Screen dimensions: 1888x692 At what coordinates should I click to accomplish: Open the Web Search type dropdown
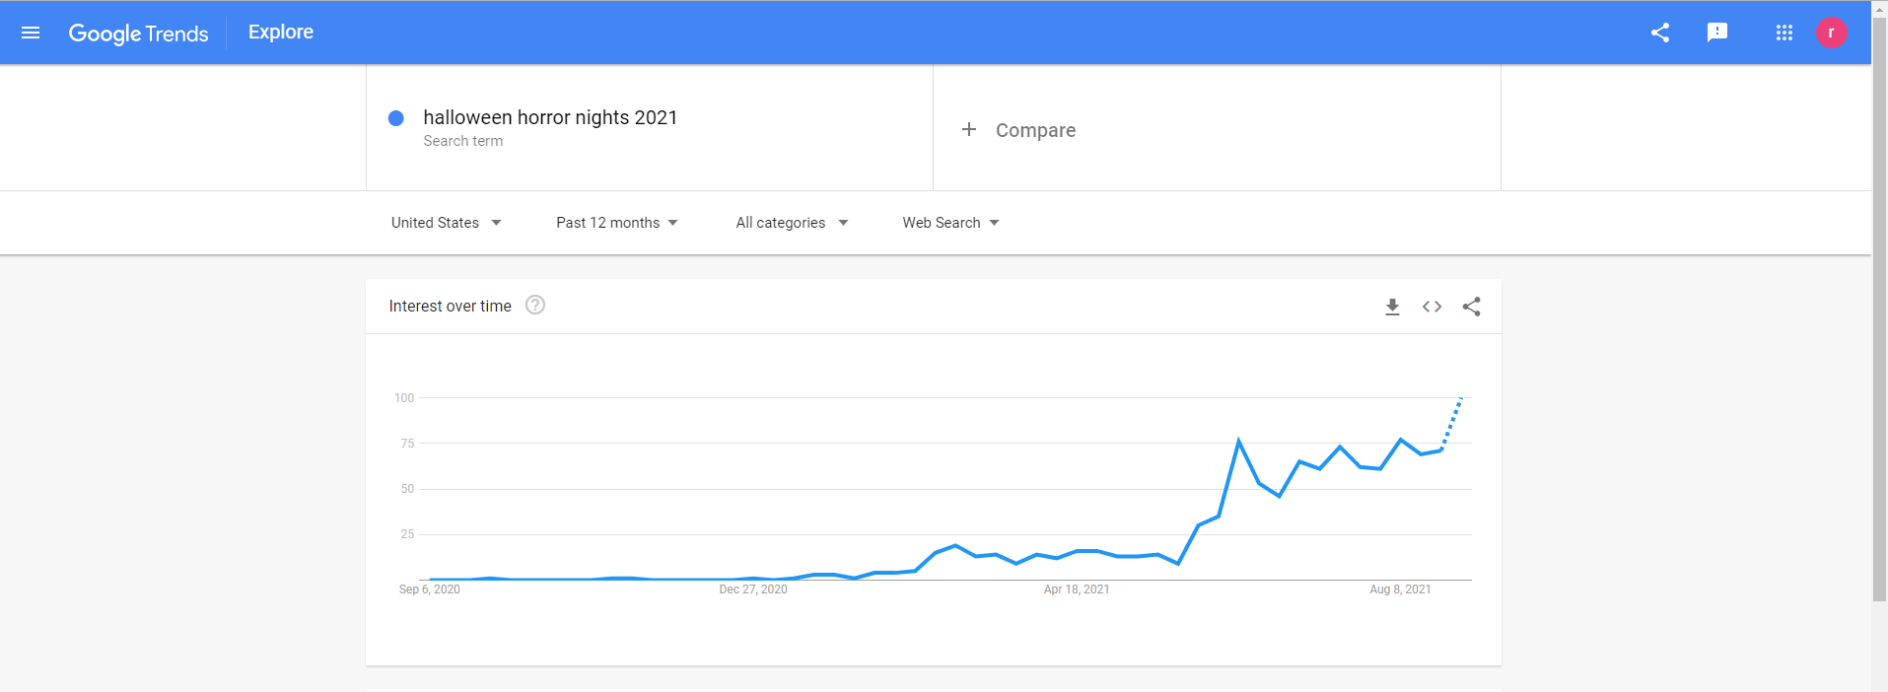click(x=950, y=223)
